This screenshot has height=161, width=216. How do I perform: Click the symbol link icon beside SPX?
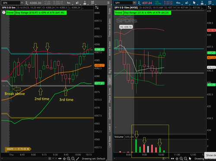pos(27,3)
